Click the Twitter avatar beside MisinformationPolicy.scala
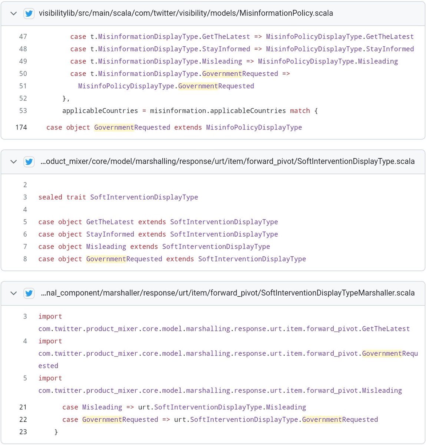The image size is (426, 445). click(29, 13)
